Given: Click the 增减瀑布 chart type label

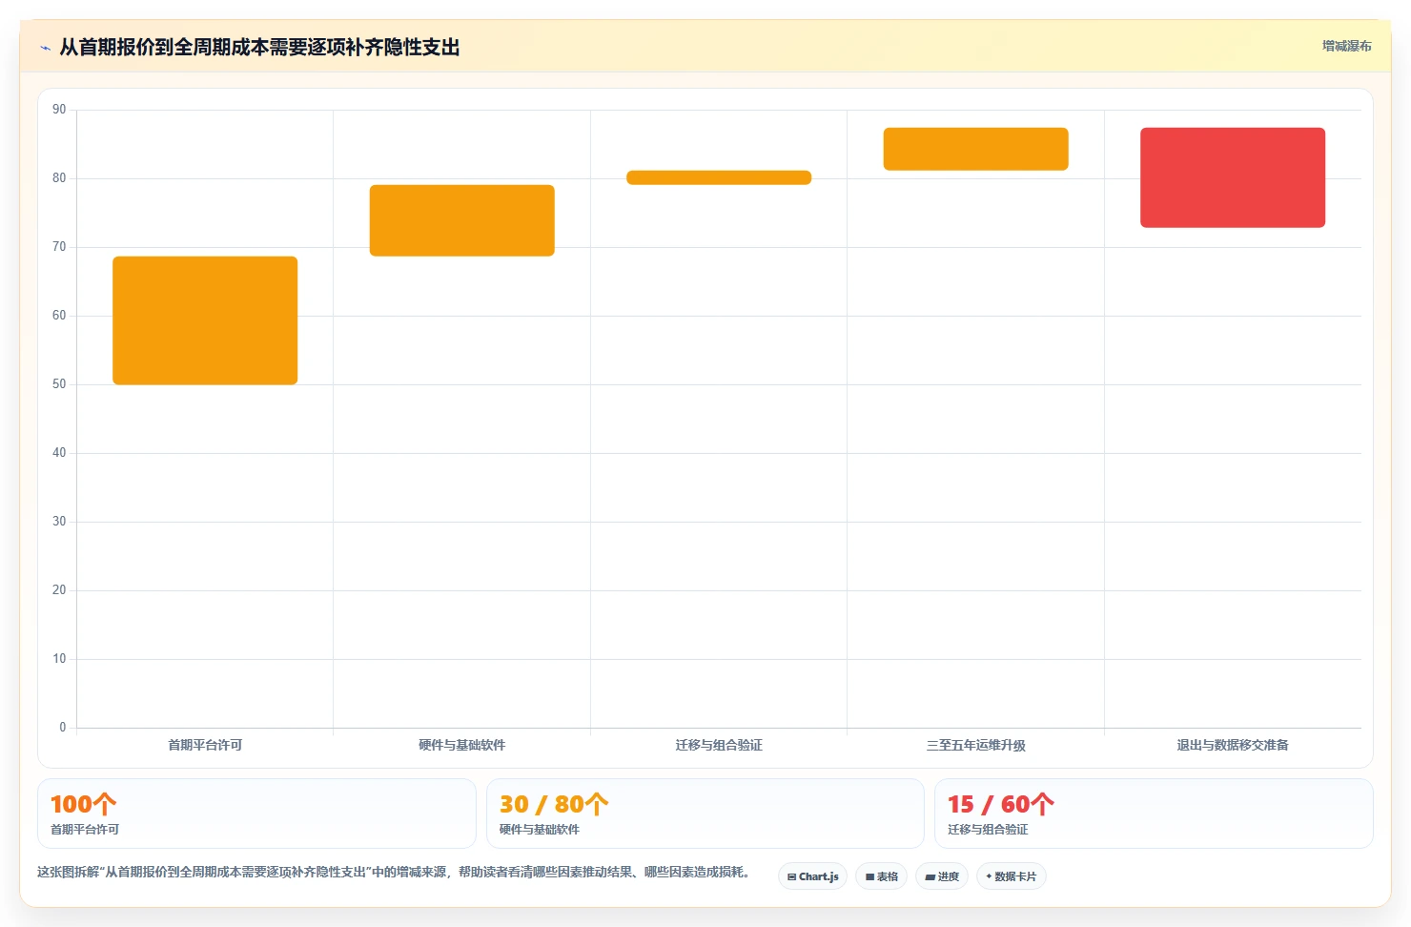Looking at the screenshot, I should pos(1346,46).
